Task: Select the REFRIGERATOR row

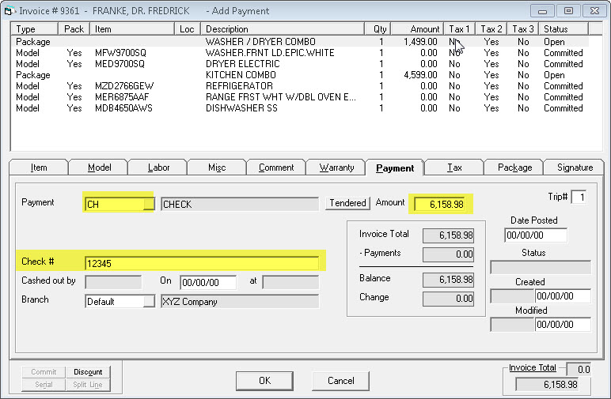Action: (300, 86)
